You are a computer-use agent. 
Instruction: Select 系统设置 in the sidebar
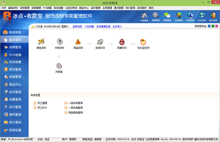[x=14, y=130]
